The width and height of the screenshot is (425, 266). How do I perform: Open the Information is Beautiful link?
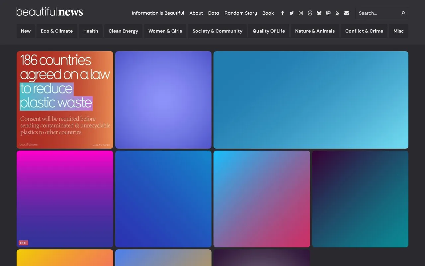(x=158, y=13)
